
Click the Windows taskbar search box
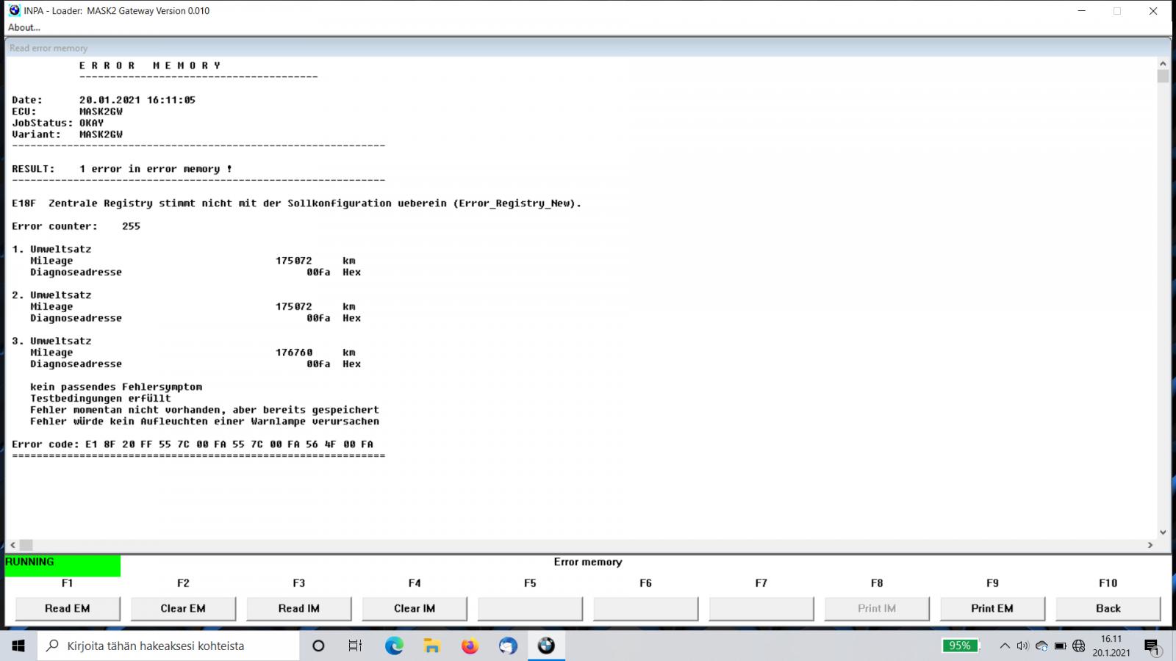(x=169, y=646)
